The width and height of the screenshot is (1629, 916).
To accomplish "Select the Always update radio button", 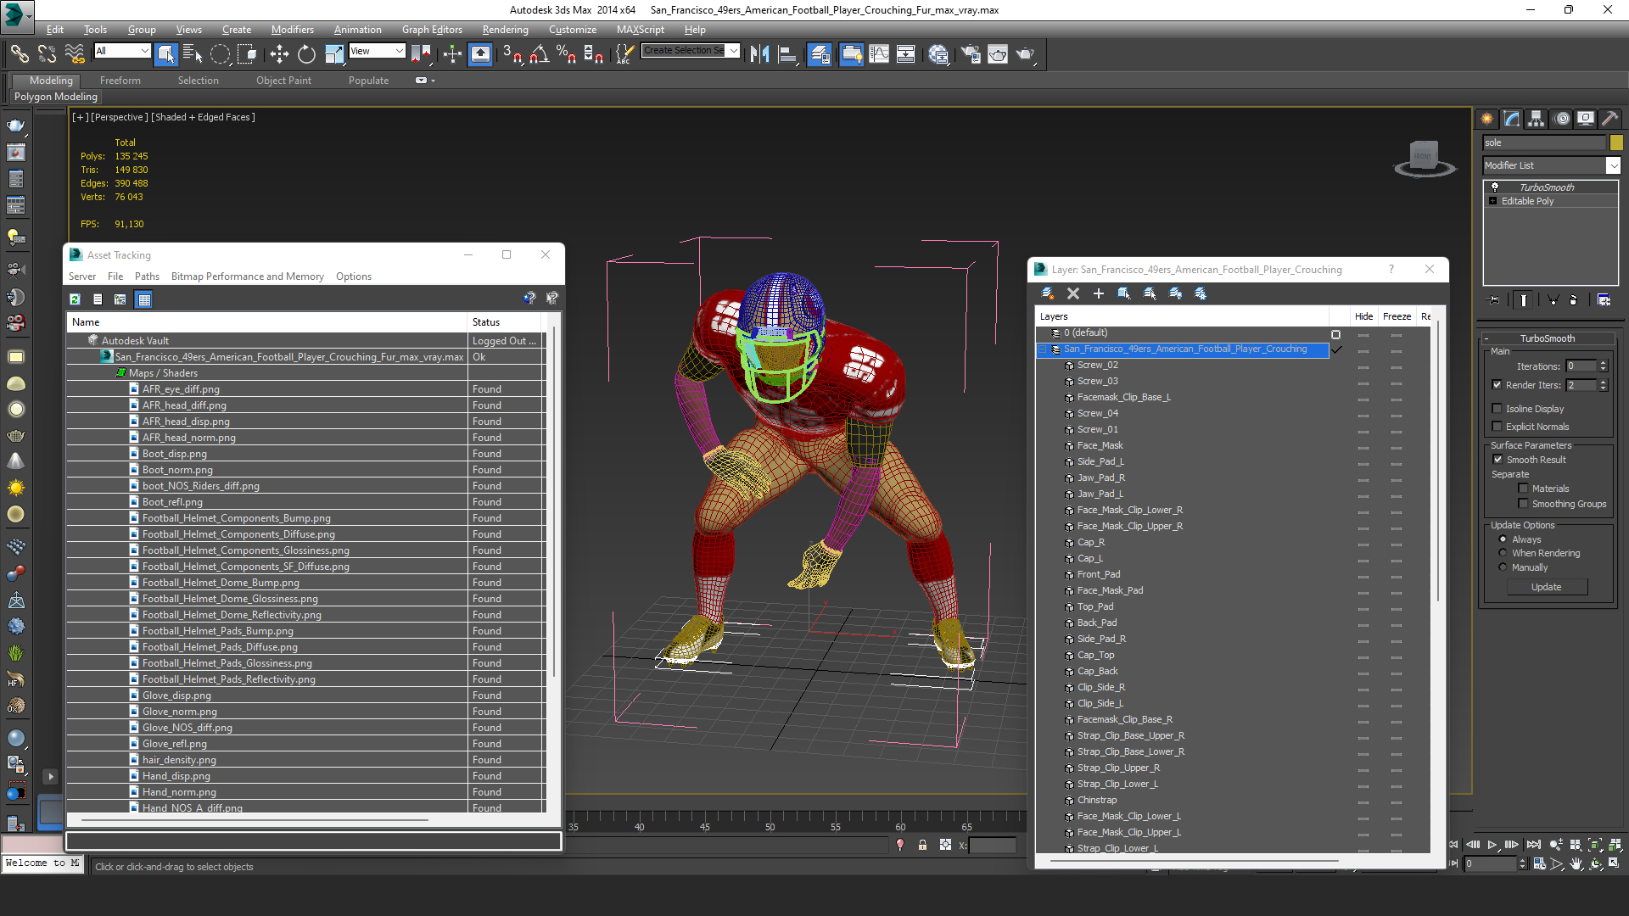I will point(1503,539).
